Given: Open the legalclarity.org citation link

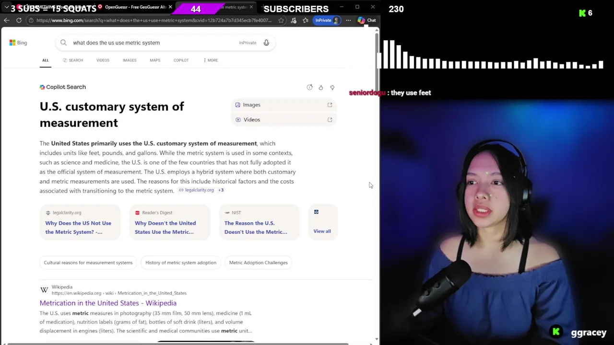Looking at the screenshot, I should [197, 190].
